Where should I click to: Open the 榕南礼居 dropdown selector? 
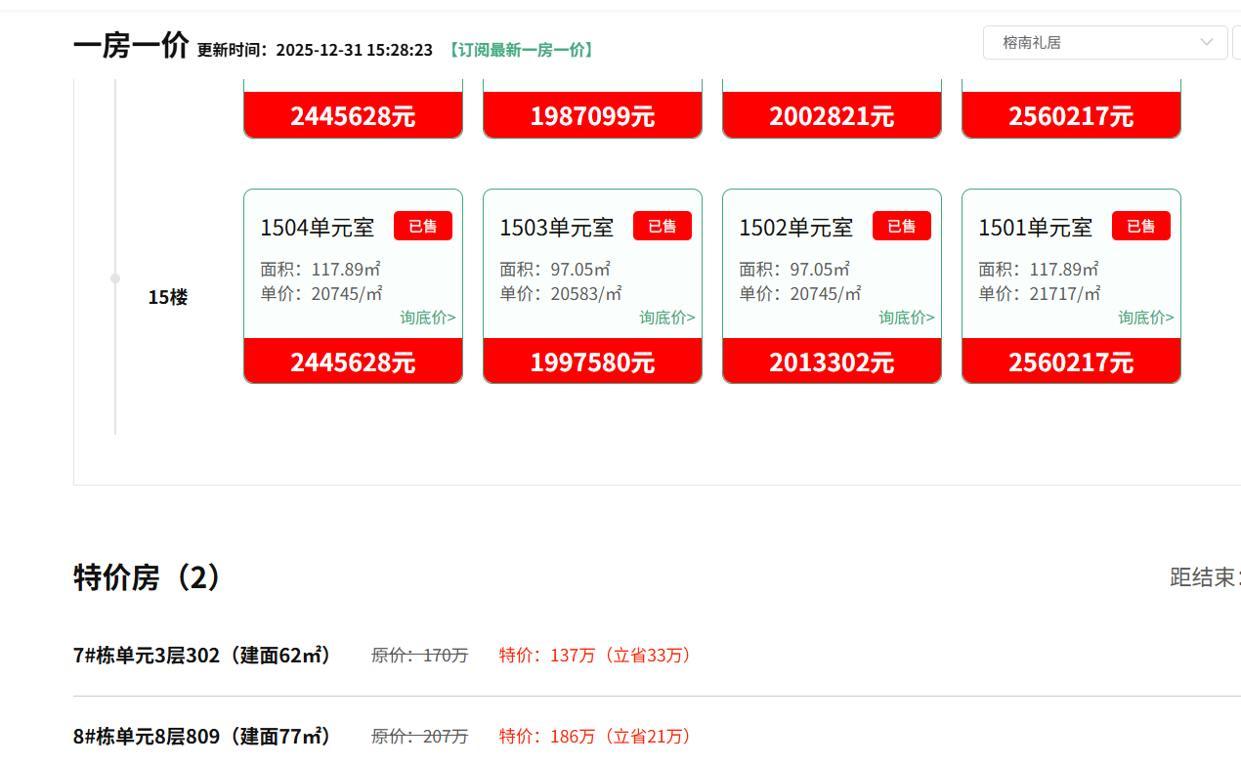tap(1104, 43)
